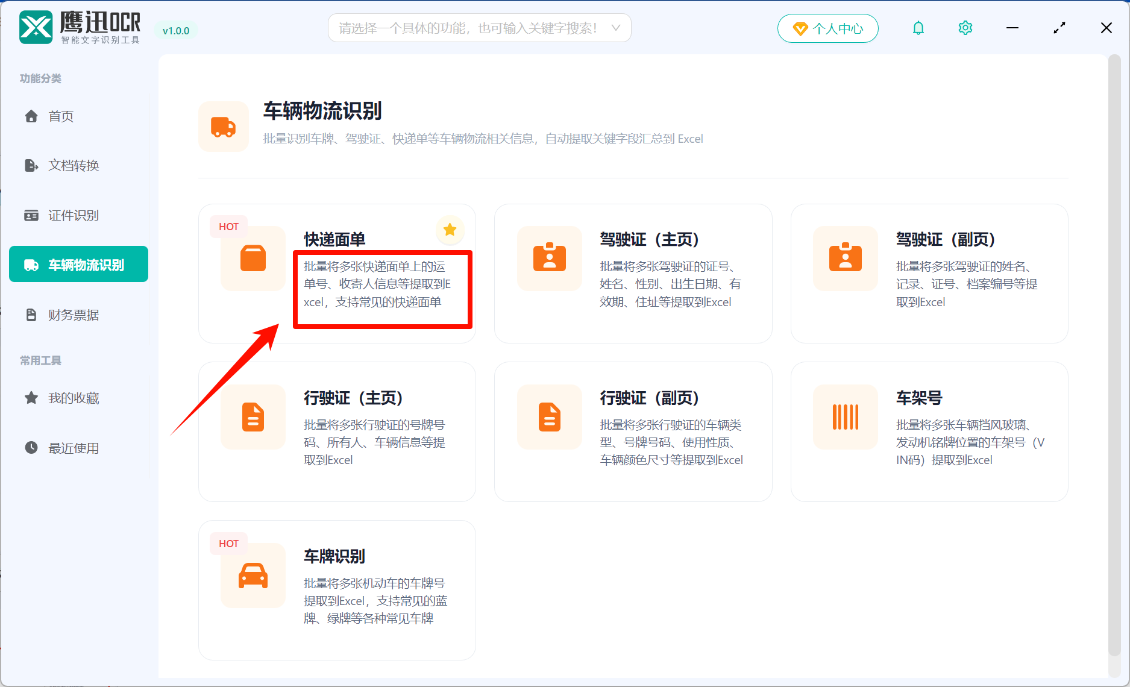The image size is (1130, 687).
Task: Click the 驾驶证（主页）card icon
Action: point(549,259)
